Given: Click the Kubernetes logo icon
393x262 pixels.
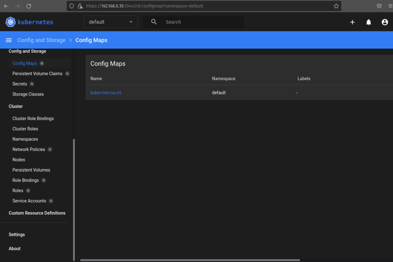Looking at the screenshot, I should [x=10, y=22].
